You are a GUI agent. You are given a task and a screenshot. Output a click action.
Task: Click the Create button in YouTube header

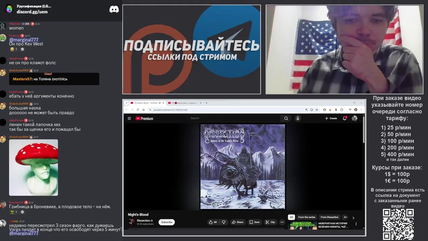click(331, 118)
